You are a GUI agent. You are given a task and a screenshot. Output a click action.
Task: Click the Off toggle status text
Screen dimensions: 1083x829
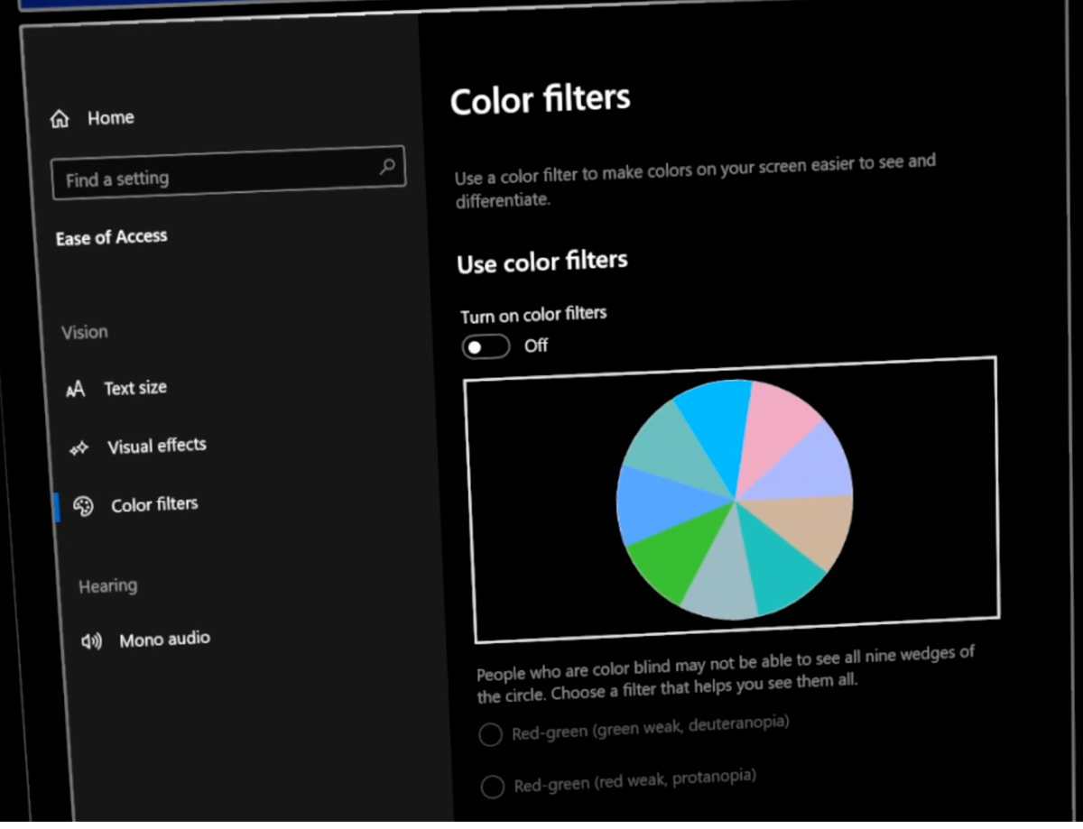[x=536, y=345]
